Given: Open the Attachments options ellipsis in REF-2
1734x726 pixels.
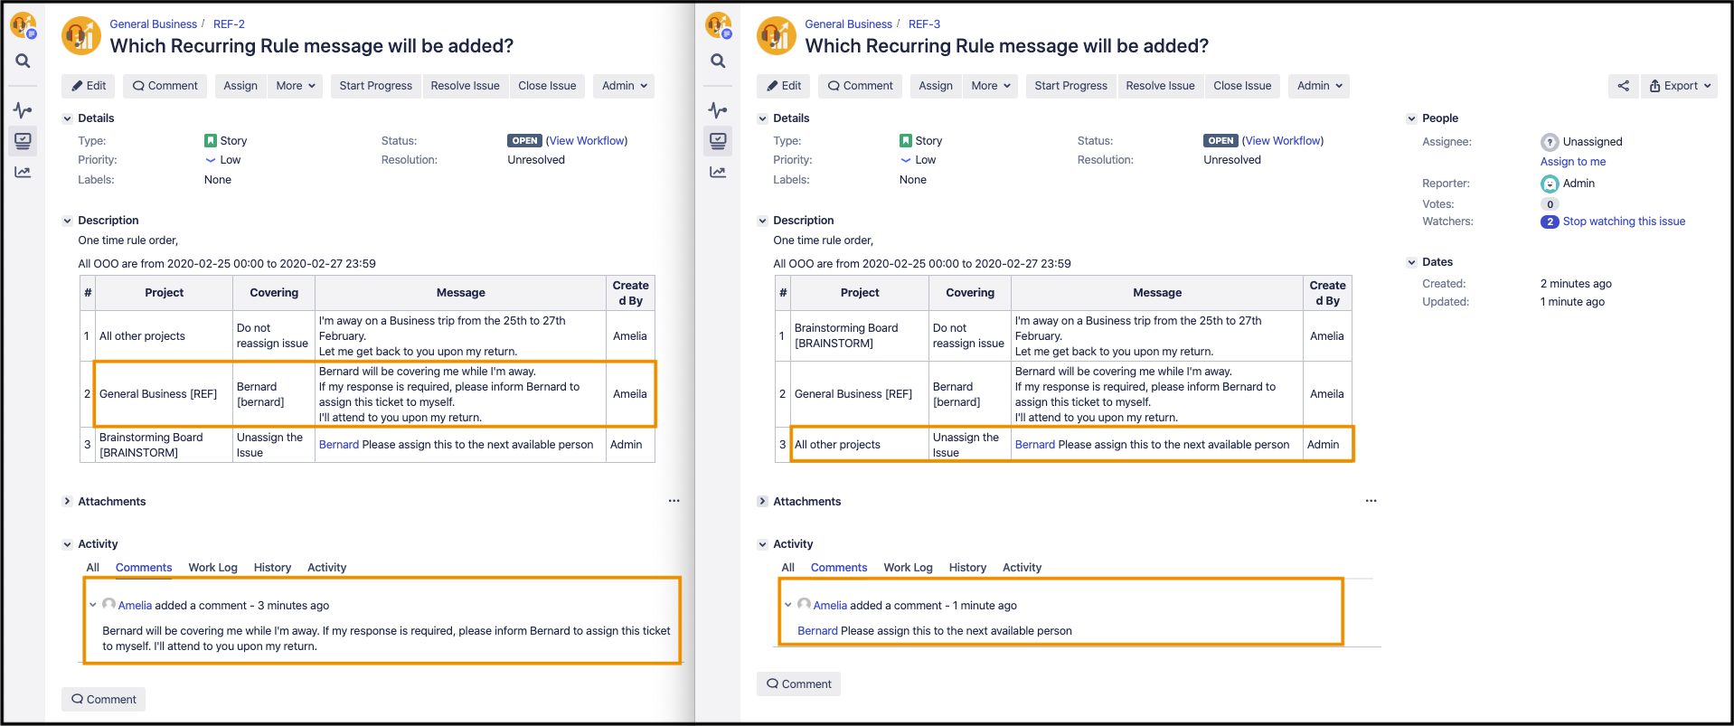Looking at the screenshot, I should (674, 501).
